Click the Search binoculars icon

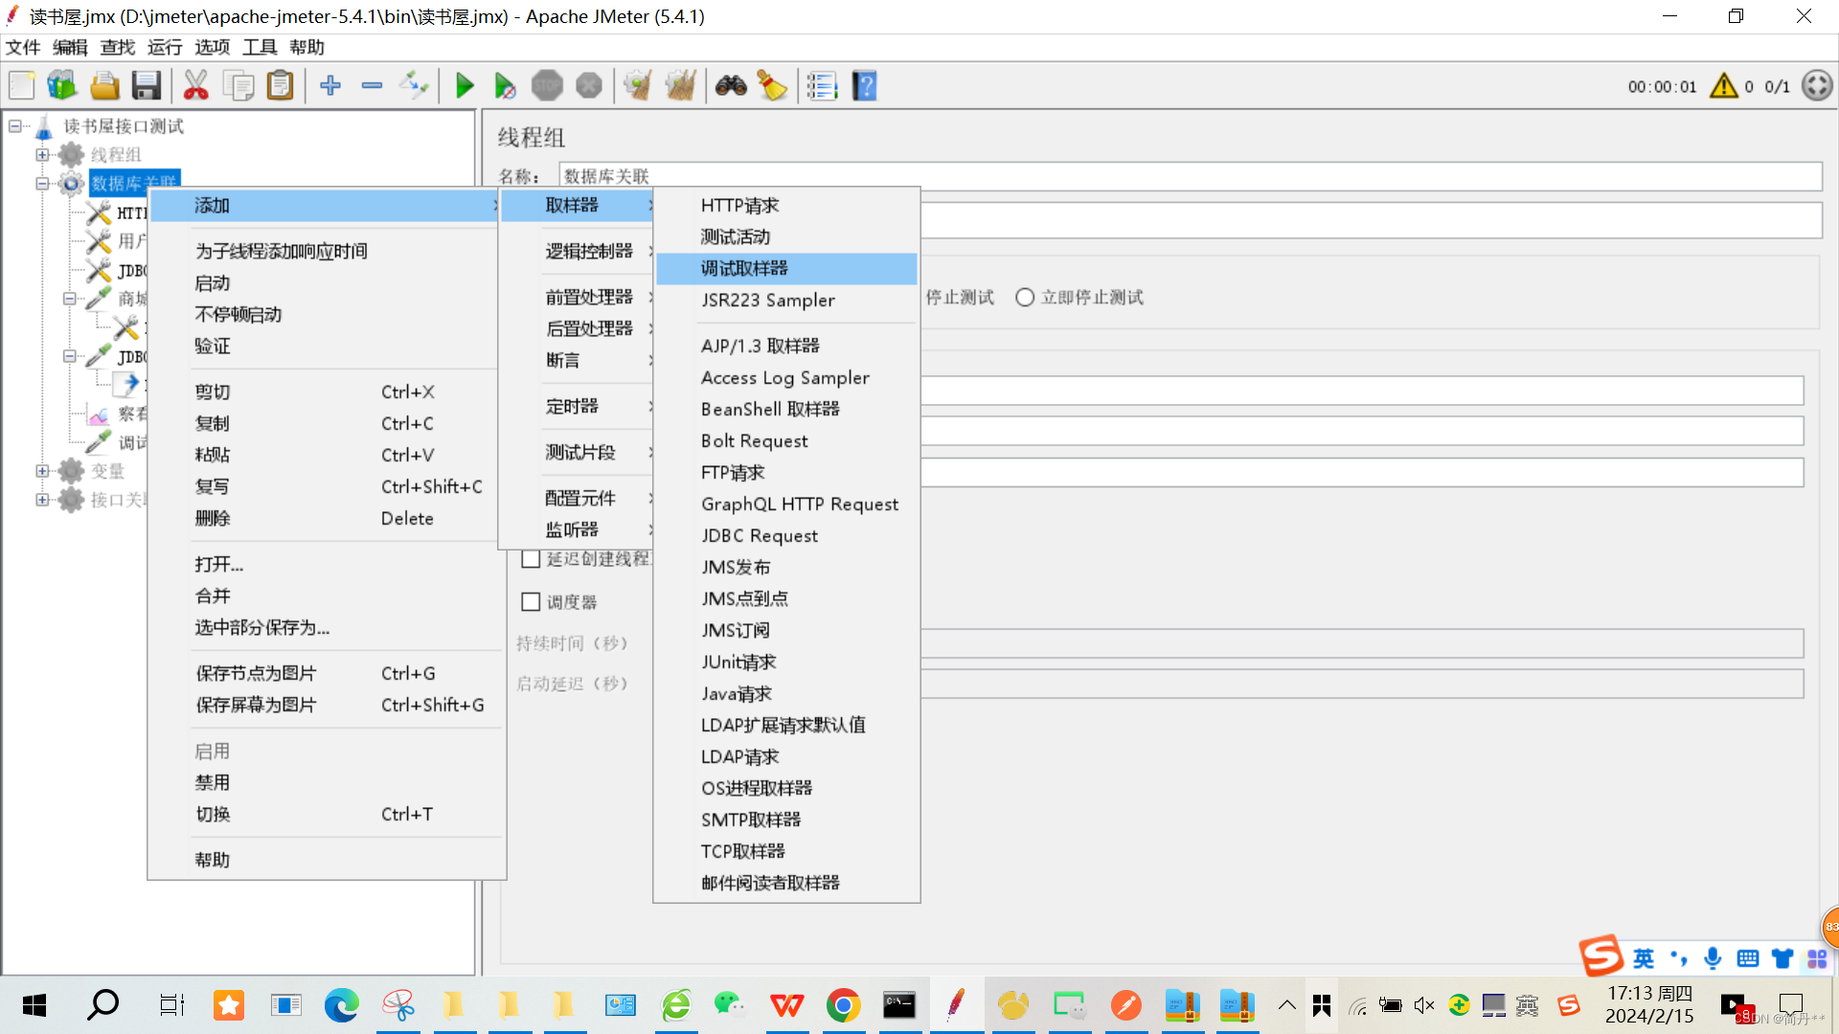(x=731, y=86)
